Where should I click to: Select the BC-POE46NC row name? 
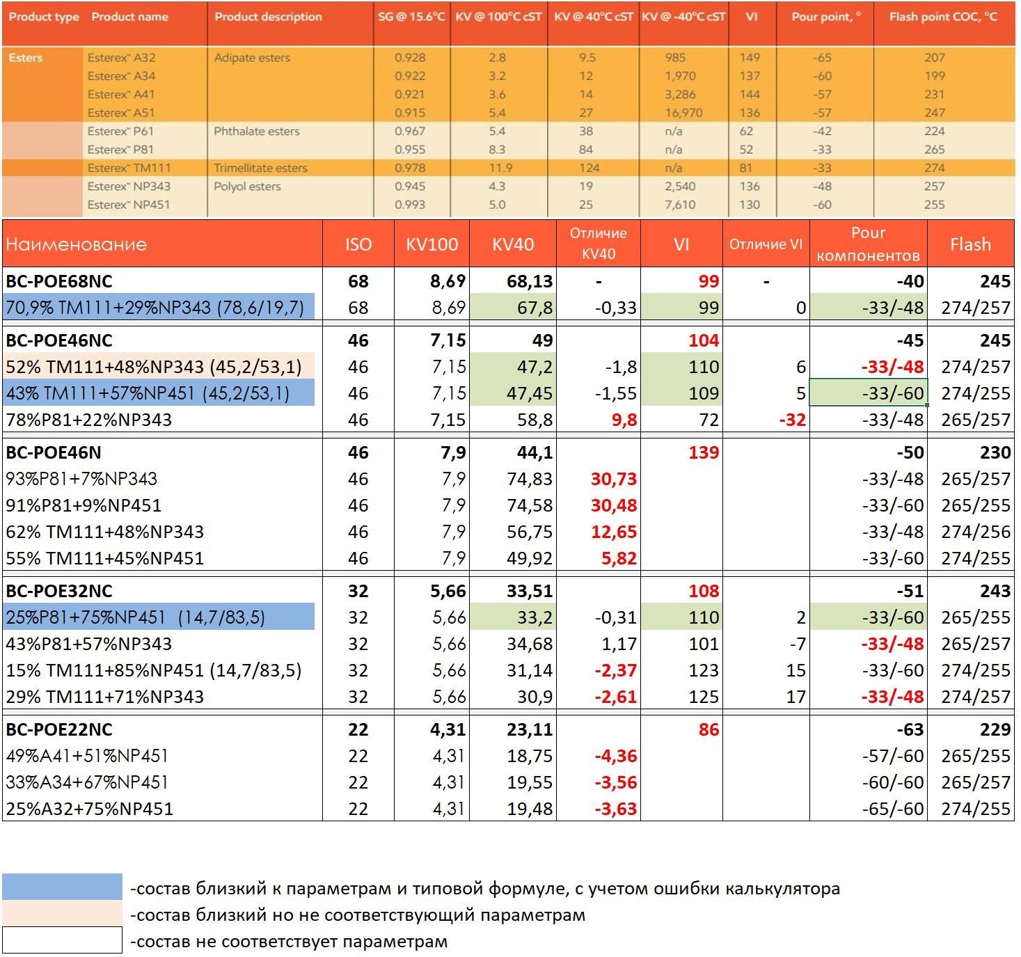(59, 340)
